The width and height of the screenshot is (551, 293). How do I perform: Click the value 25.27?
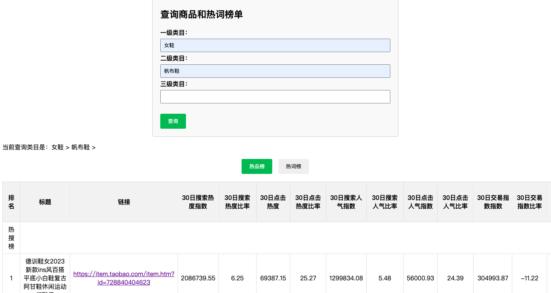[x=308, y=278]
